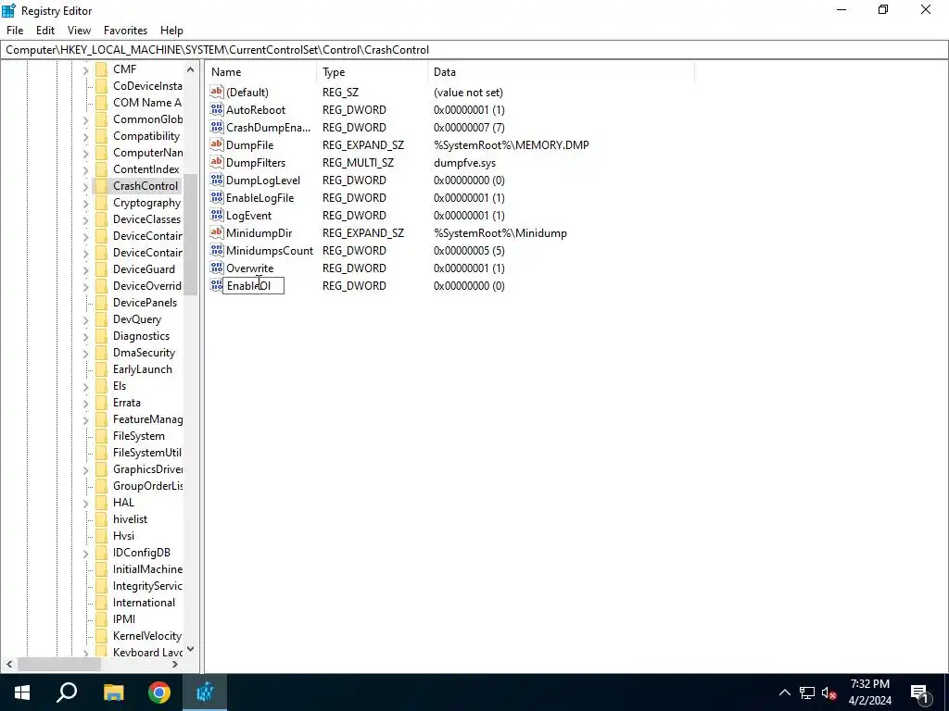Click the muted volume tray icon

pos(829,692)
